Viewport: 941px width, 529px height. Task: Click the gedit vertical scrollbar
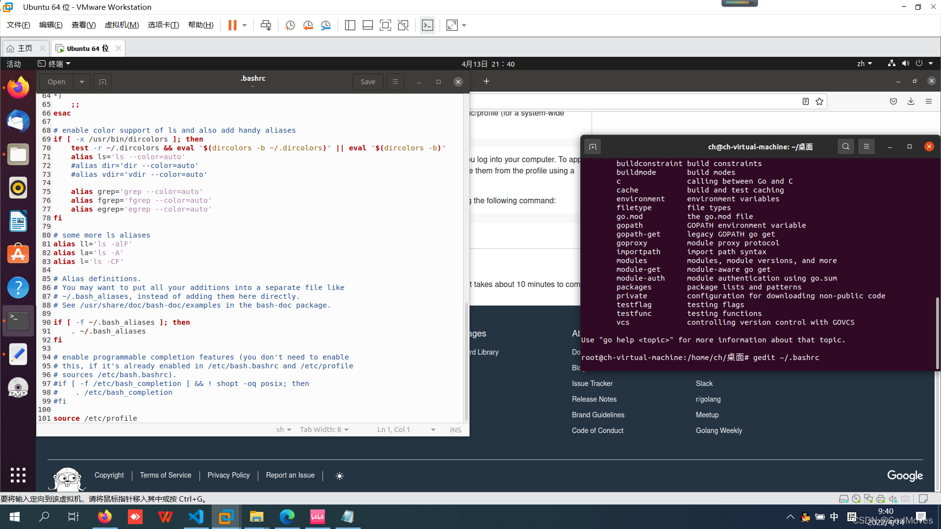[x=466, y=362]
